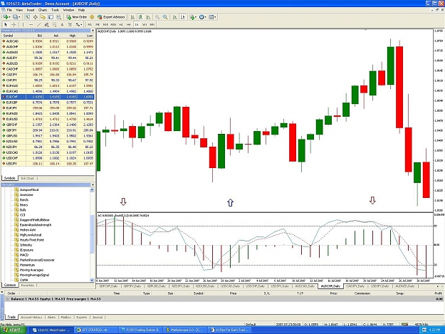Open the Charts menu
The width and height of the screenshot is (445, 334).
pyautogui.click(x=43, y=10)
